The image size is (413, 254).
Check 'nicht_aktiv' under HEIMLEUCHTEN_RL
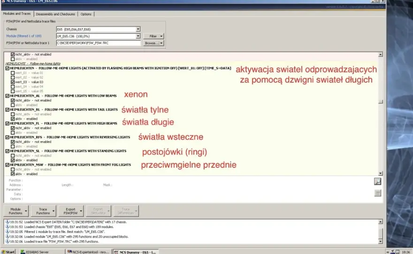point(13,114)
